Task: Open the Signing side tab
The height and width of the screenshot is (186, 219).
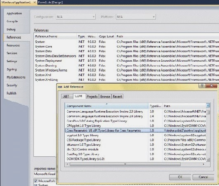Action: (12, 69)
